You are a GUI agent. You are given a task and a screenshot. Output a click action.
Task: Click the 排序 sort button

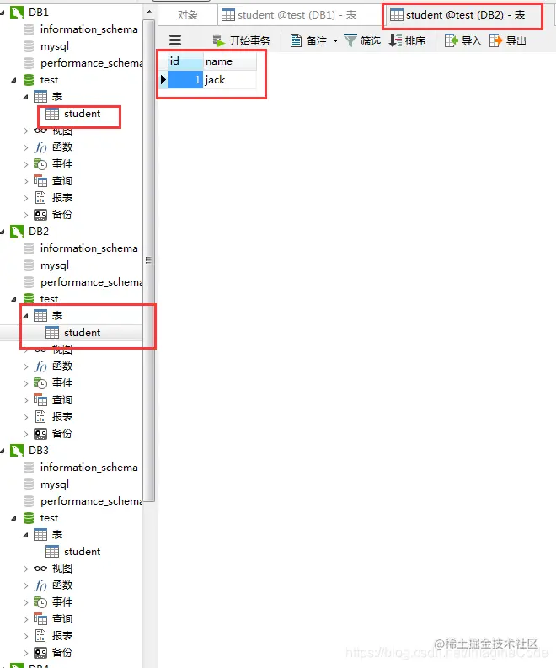pyautogui.click(x=407, y=40)
